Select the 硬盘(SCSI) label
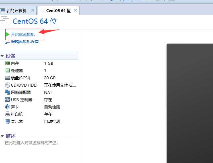This screenshot has height=163, width=213. (x=21, y=78)
